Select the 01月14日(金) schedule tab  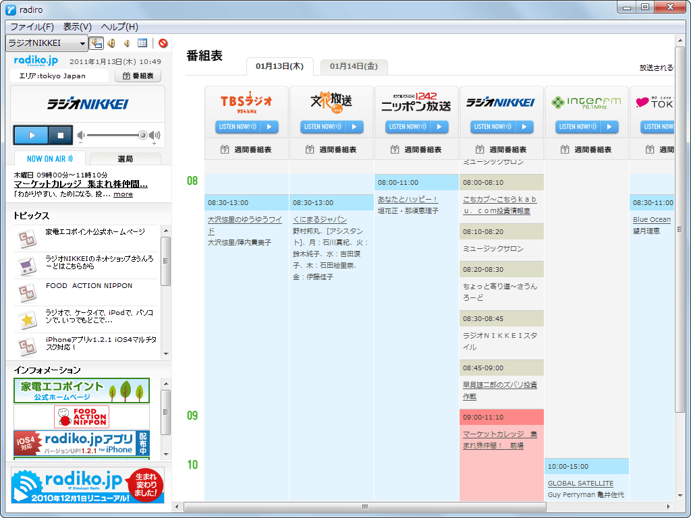354,66
